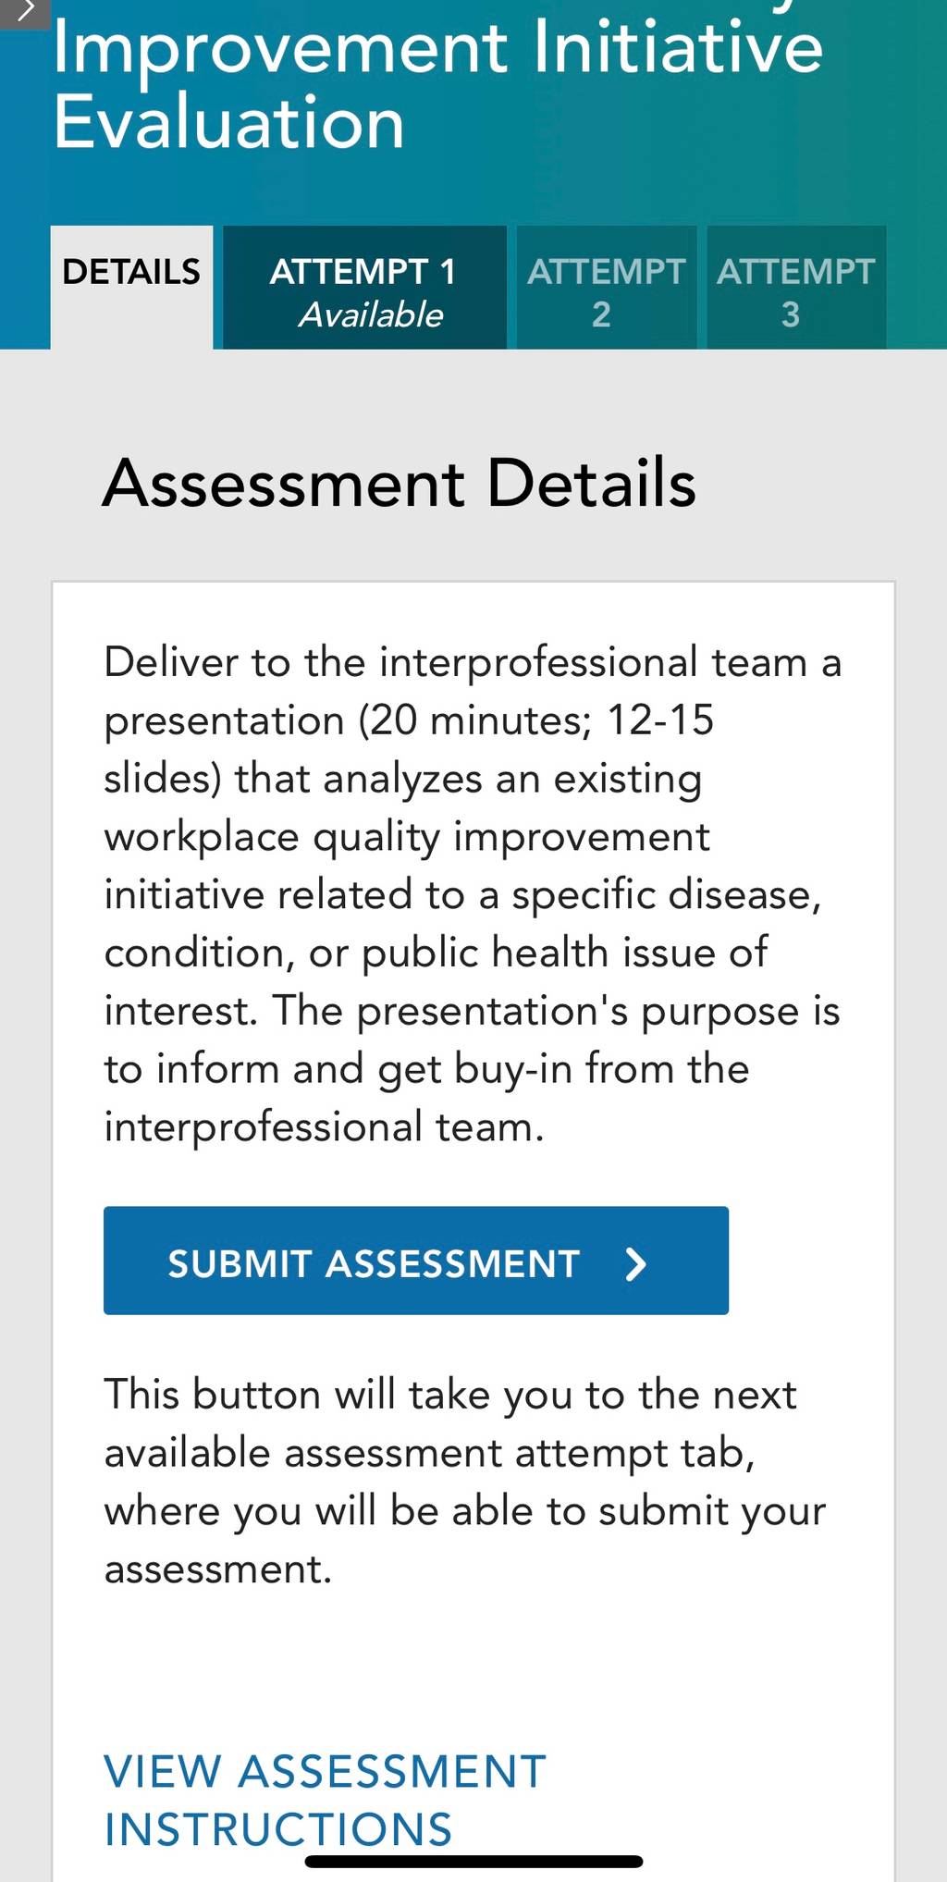
Task: Select the ATTEMPT 2 tab
Action: 606,287
